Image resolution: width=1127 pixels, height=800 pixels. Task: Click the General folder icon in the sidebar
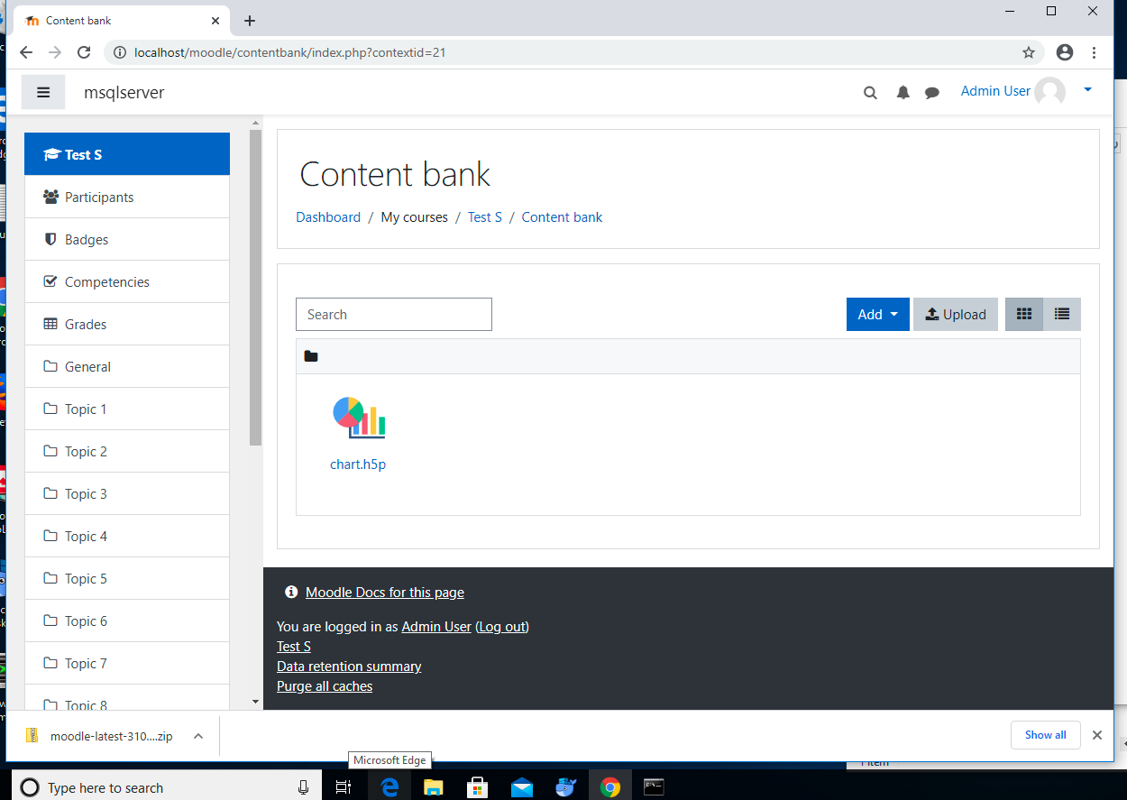pos(50,366)
